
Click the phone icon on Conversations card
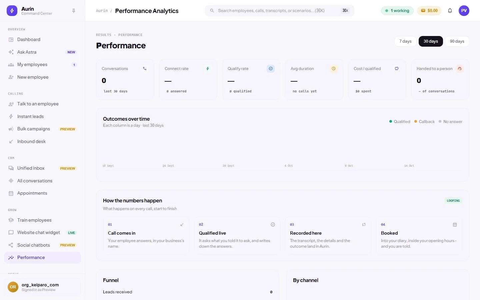coord(145,69)
